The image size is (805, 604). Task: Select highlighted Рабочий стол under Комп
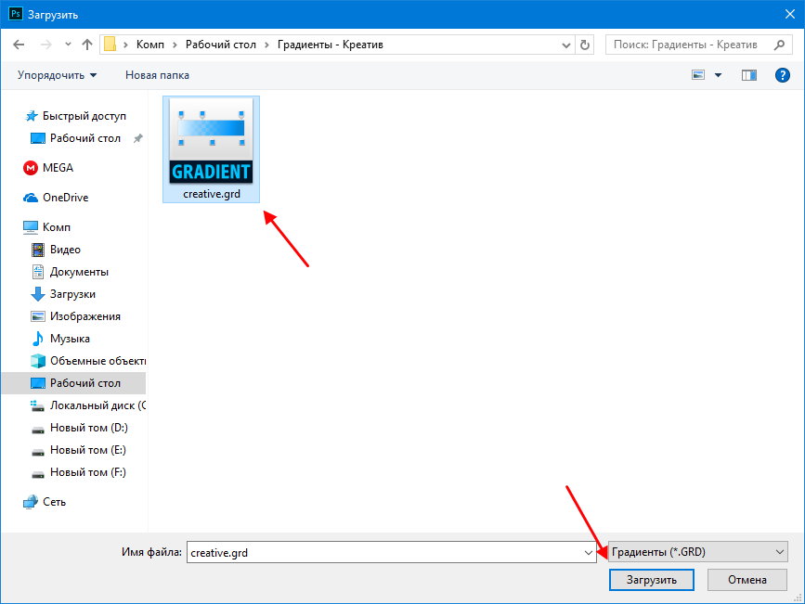tap(74, 383)
